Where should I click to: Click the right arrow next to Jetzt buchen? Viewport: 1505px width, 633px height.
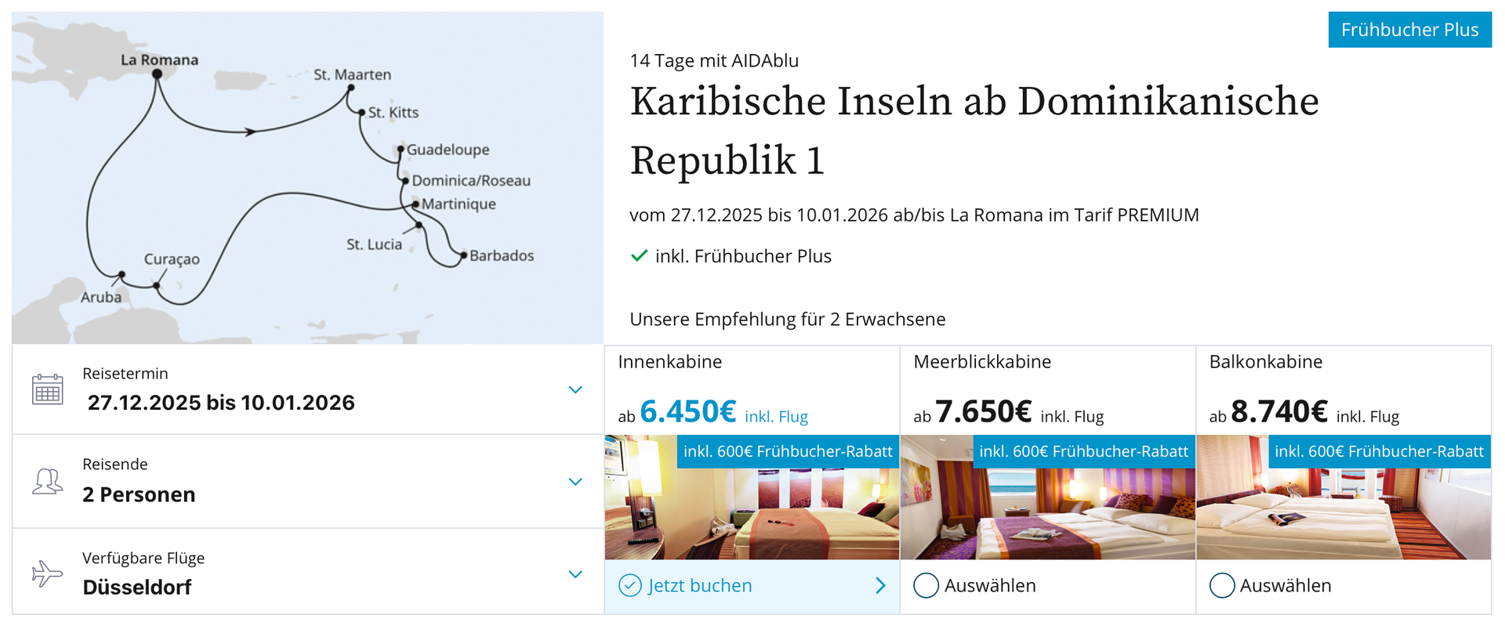click(x=880, y=585)
